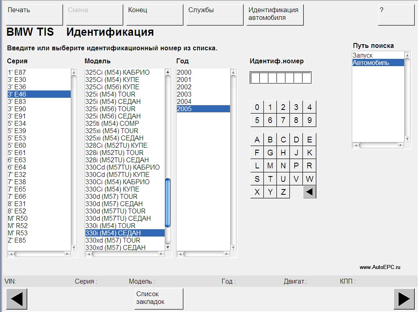Select the highlighted 3' E46 series
The width and height of the screenshot is (418, 312).
[39, 94]
